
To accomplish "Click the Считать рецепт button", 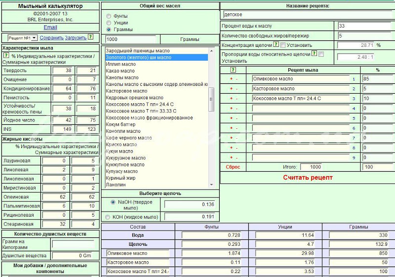I will 308,178.
